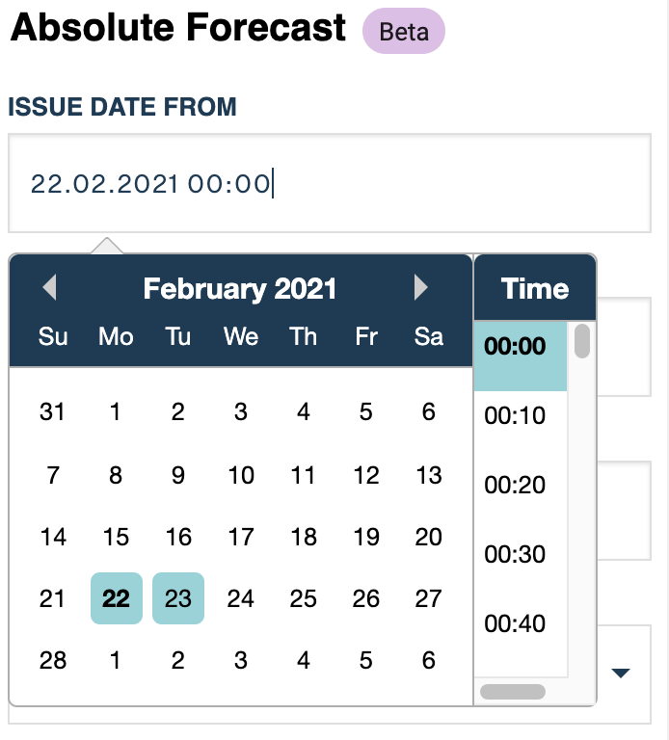Click the horizontal scrollbar under time list
Image resolution: width=669 pixels, height=740 pixels.
pyautogui.click(x=513, y=692)
